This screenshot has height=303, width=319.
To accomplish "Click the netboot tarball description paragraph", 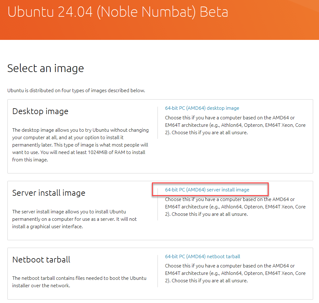I will click(x=79, y=282).
